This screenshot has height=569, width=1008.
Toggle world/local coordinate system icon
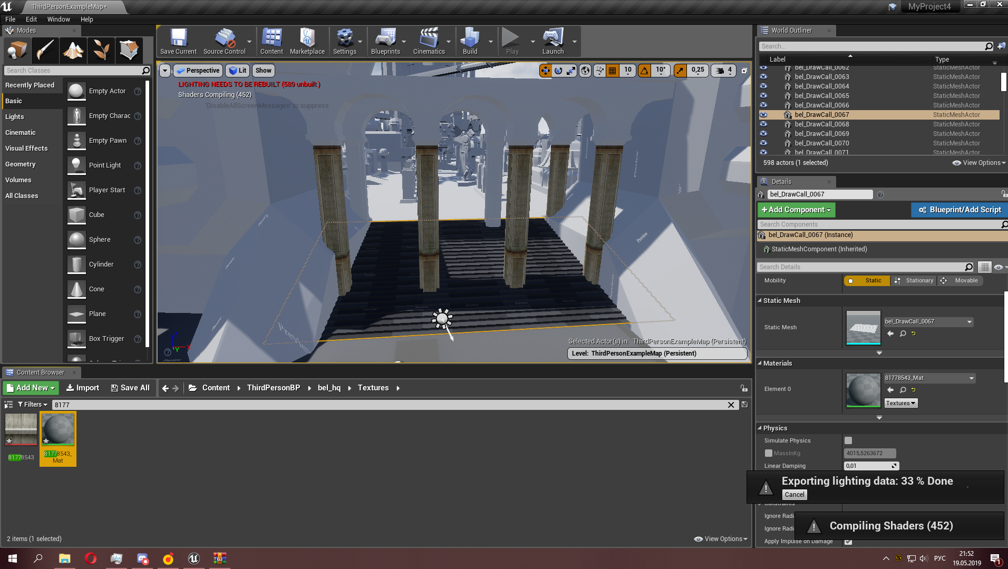[585, 70]
